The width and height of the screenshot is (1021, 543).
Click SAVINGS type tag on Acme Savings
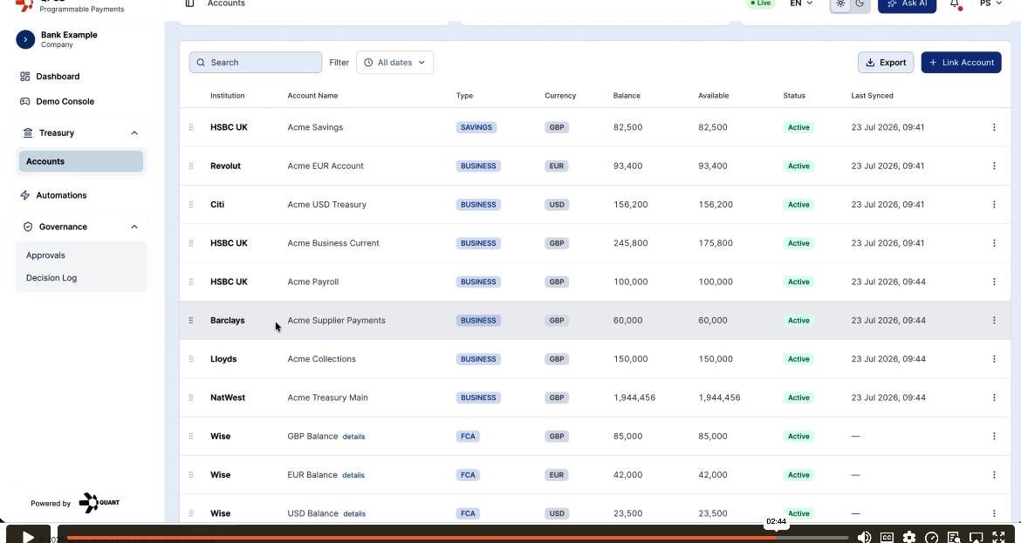[476, 127]
